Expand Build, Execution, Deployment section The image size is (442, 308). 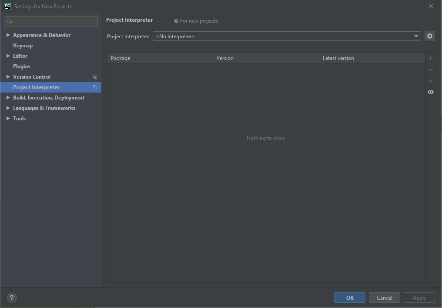(8, 98)
